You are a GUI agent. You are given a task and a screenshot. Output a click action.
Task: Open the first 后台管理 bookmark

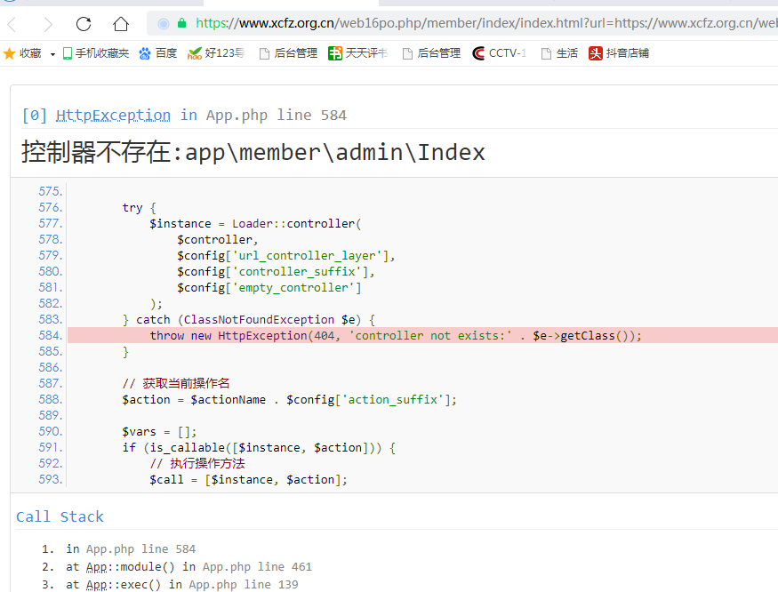(x=287, y=53)
